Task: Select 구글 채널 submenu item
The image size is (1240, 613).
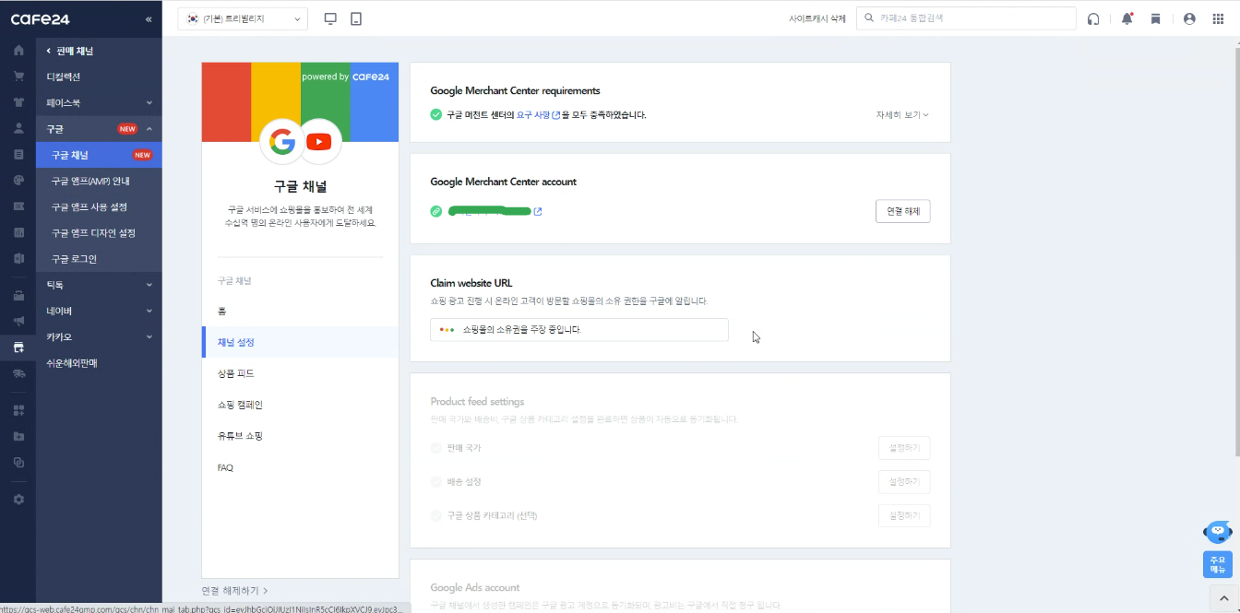Action: pyautogui.click(x=99, y=155)
